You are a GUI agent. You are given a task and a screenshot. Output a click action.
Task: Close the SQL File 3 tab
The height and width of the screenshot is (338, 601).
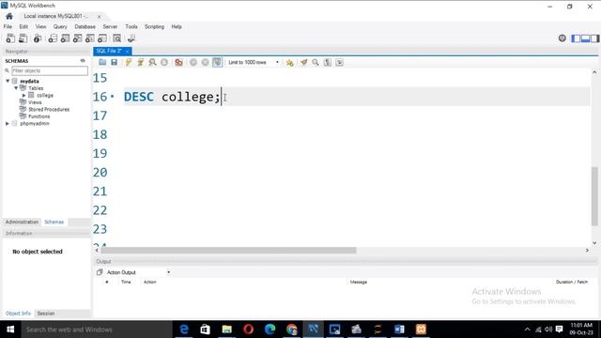(128, 51)
